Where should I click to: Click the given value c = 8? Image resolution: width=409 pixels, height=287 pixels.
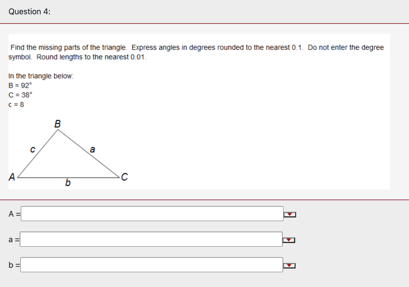(16, 105)
